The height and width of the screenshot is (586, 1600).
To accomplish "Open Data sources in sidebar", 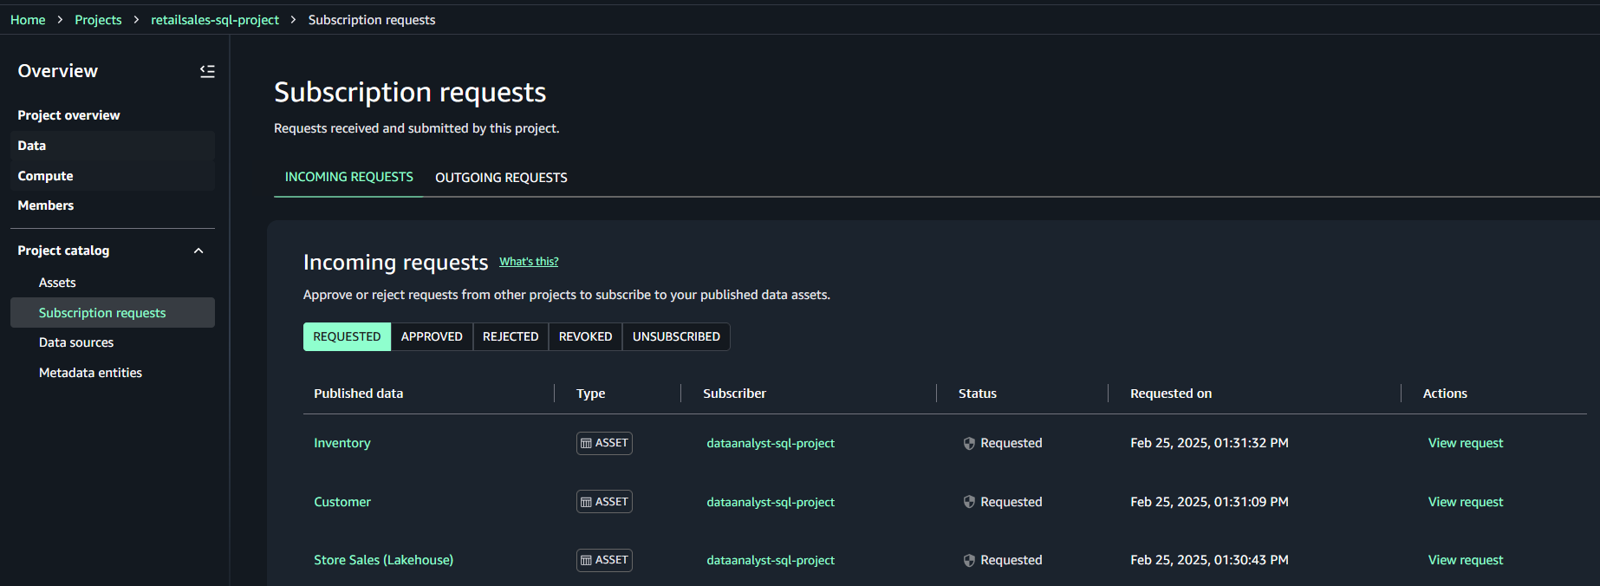I will (x=76, y=342).
